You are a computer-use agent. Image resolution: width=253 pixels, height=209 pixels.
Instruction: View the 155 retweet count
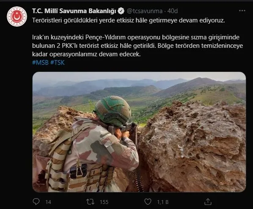pyautogui.click(x=104, y=202)
